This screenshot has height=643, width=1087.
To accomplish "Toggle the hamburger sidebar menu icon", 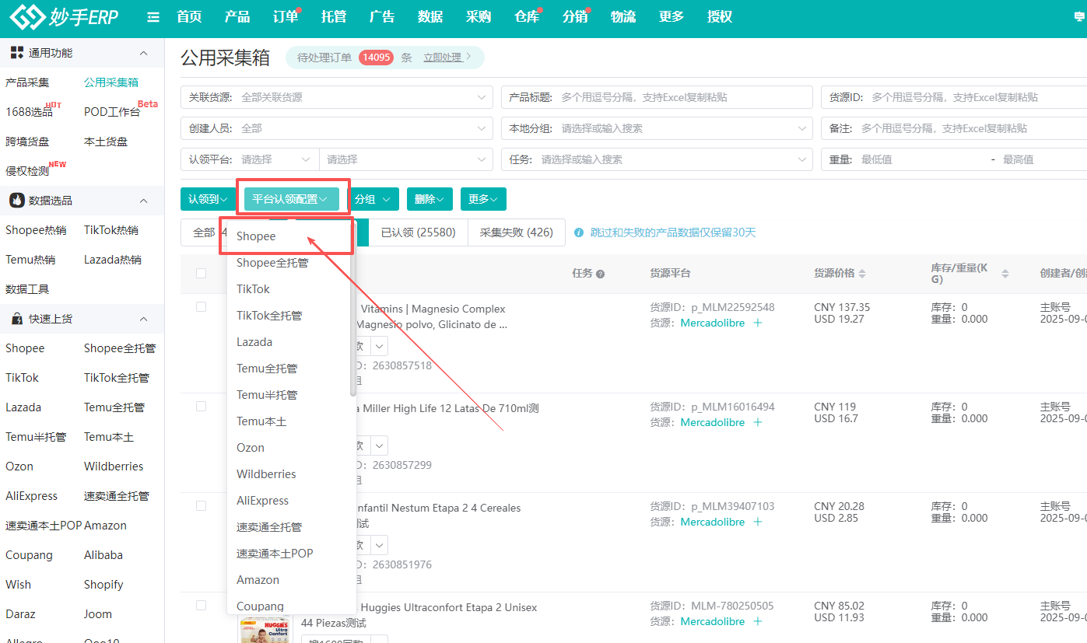I will click(153, 17).
